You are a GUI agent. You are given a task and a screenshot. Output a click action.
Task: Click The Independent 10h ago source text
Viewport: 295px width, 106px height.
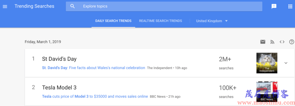tap(167, 68)
